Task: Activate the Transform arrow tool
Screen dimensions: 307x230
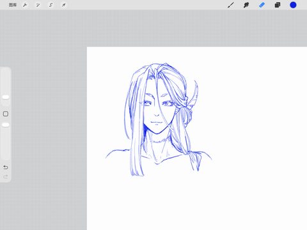Action: click(63, 4)
